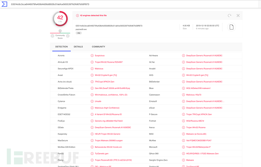Screen dimensions: 261x167
Task: Click the 'Unsafe' result for Cylance
Action: [98, 101]
